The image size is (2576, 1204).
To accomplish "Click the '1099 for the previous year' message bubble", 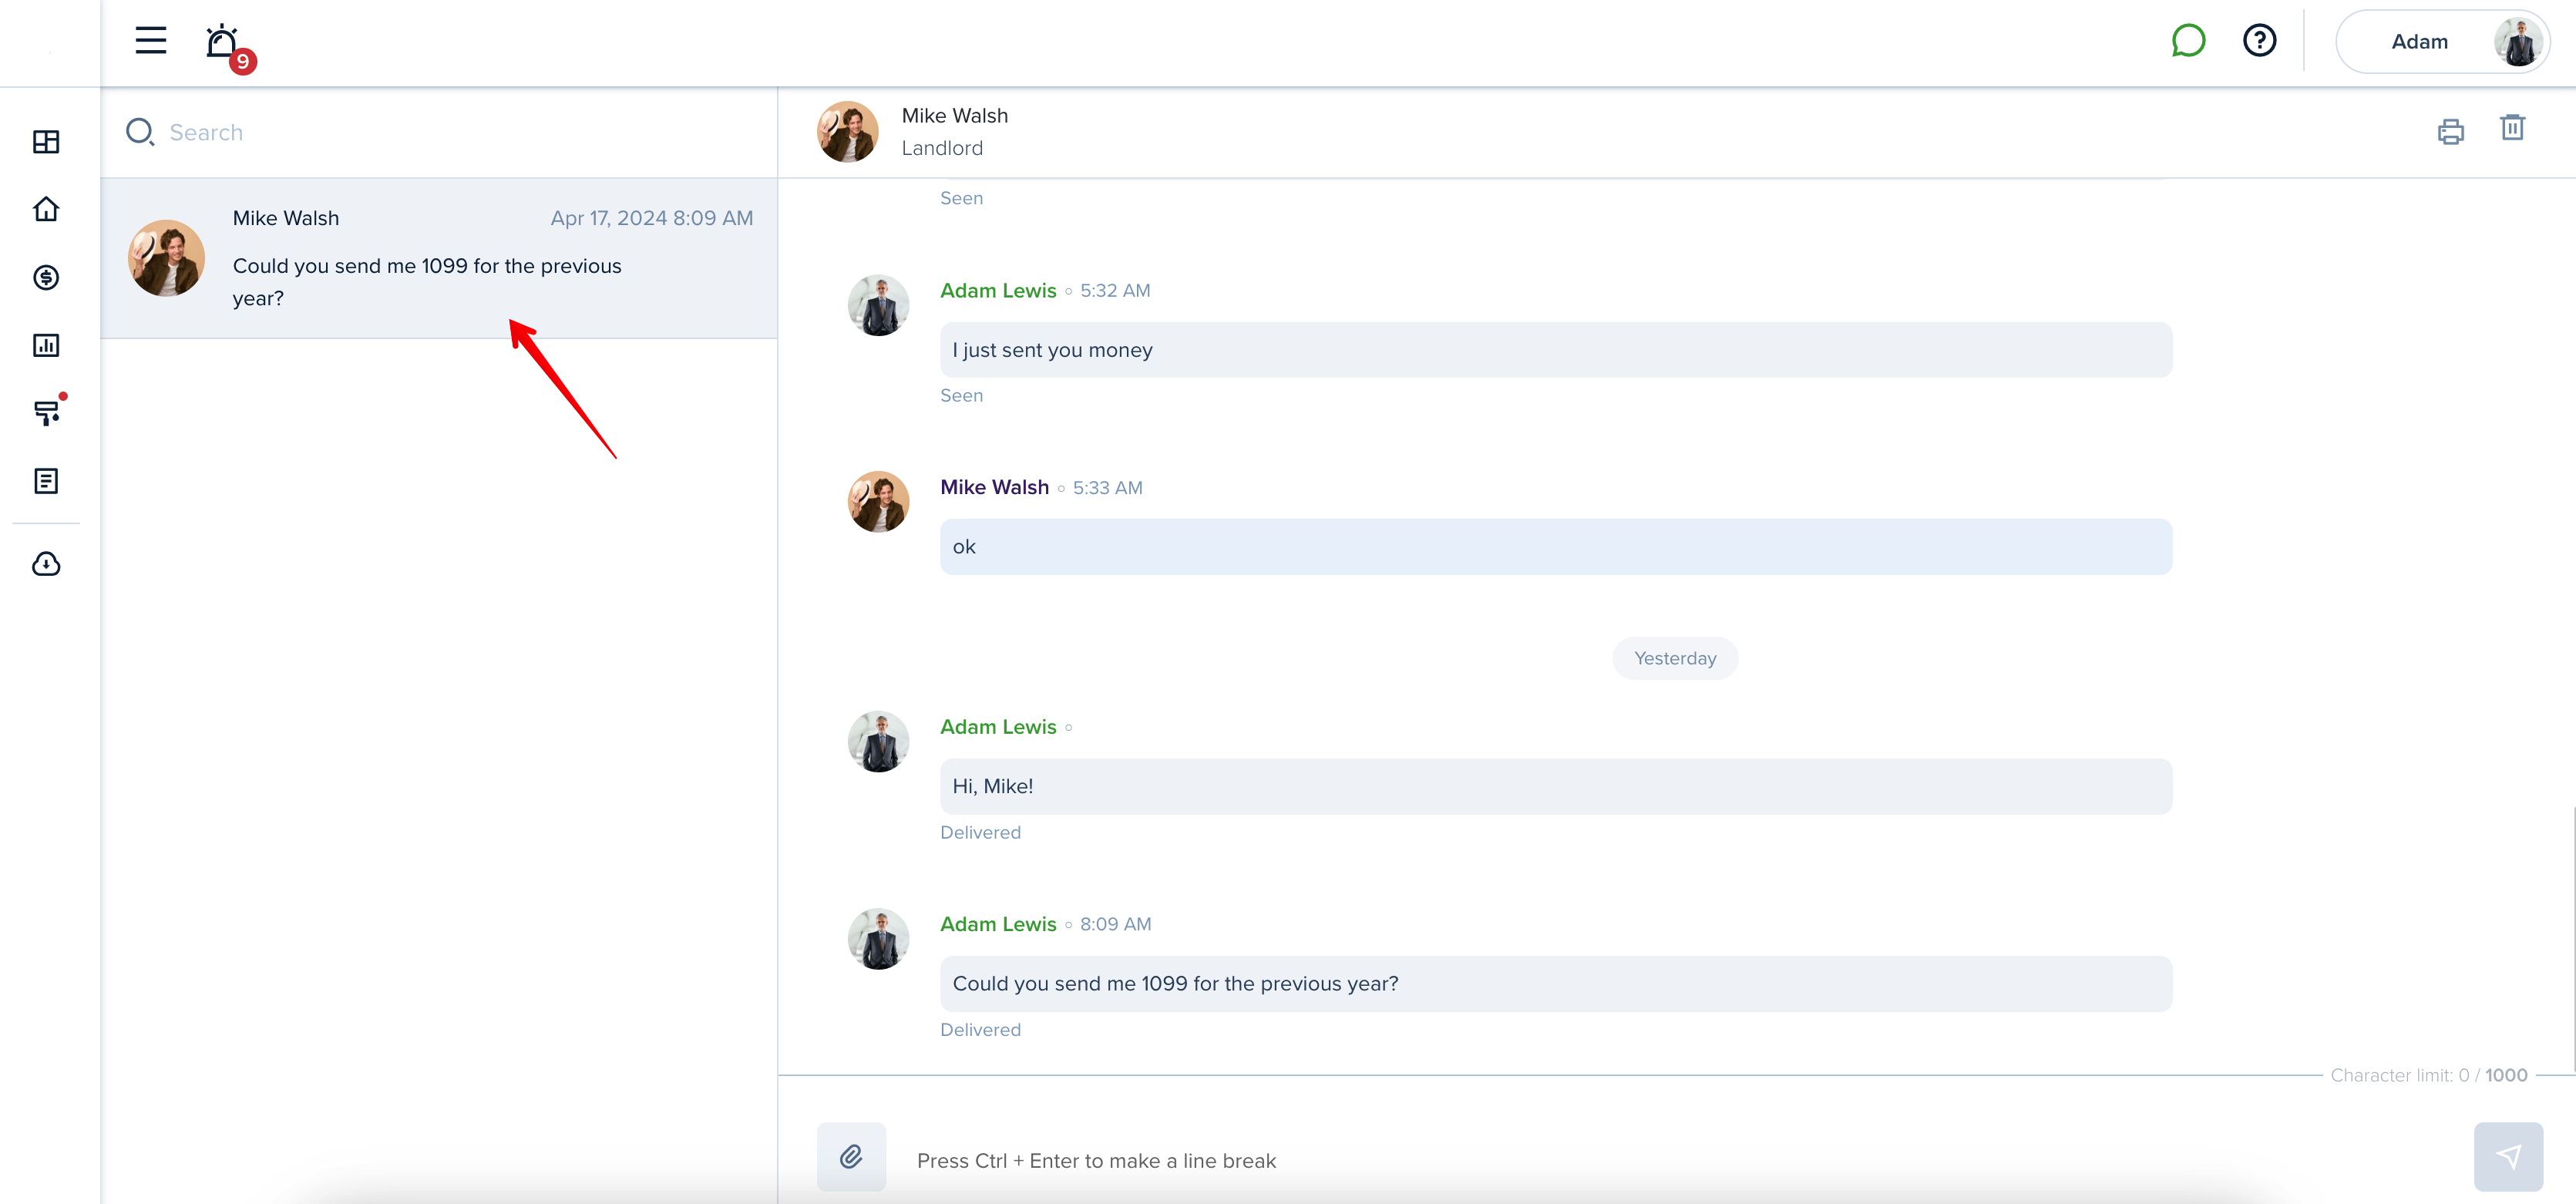I will [x=1555, y=984].
